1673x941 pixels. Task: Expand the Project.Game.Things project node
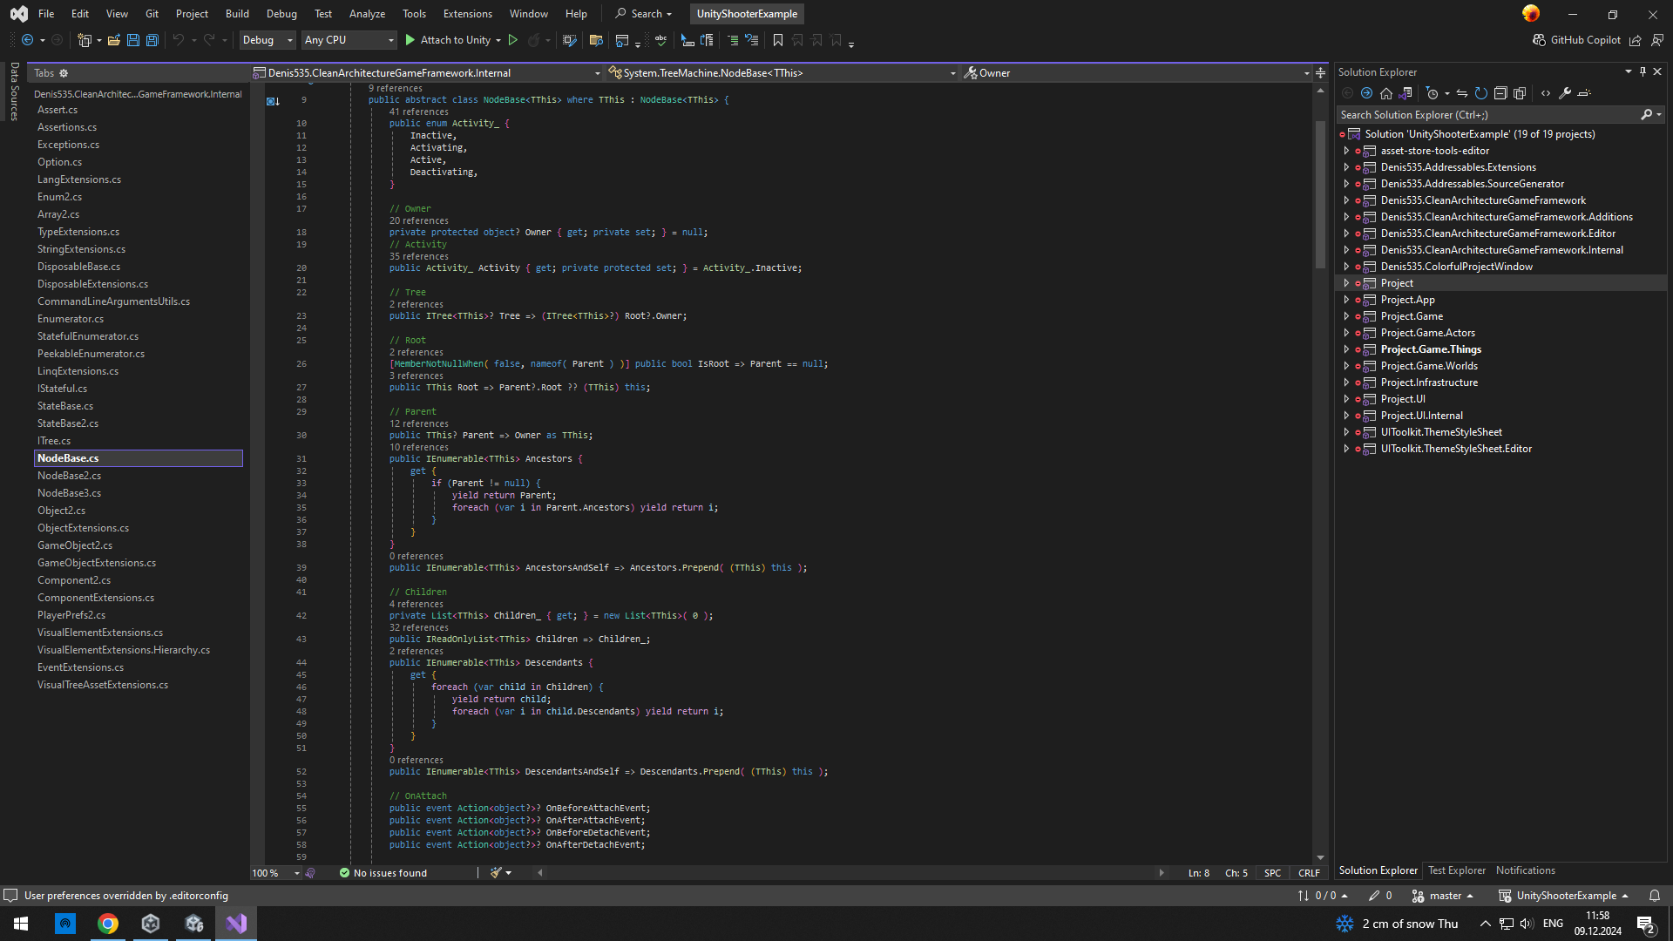pyautogui.click(x=1346, y=349)
